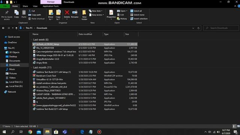This screenshot has height=135, width=240.
Task: Open the Easy access dropdown
Action: coord(96,15)
